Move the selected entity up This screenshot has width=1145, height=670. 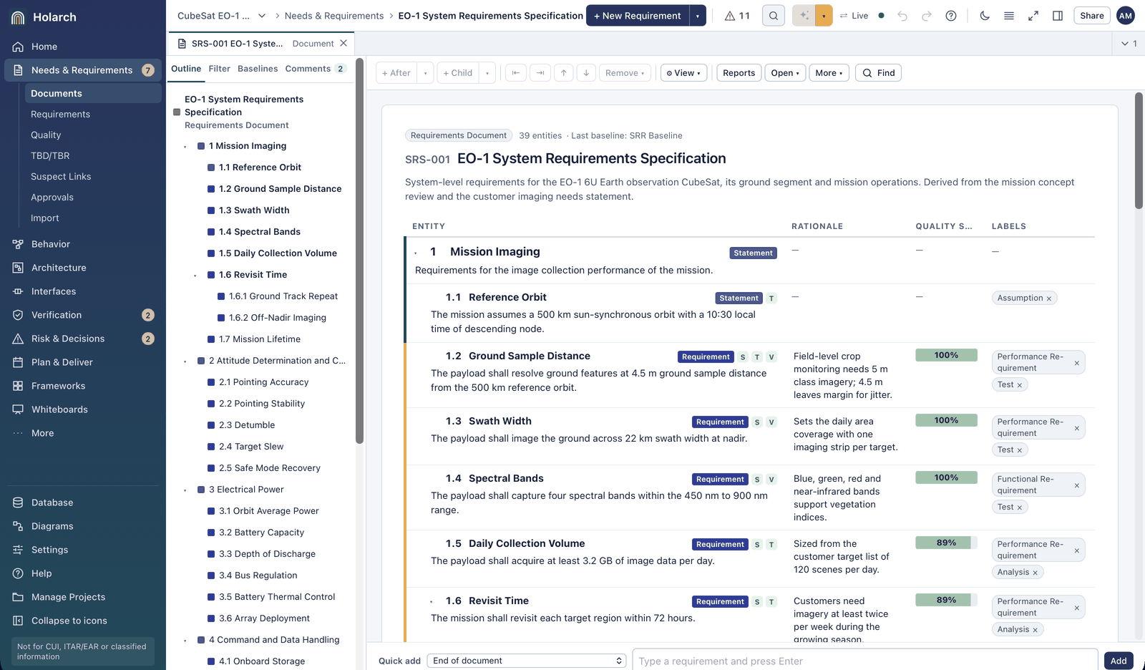[564, 73]
